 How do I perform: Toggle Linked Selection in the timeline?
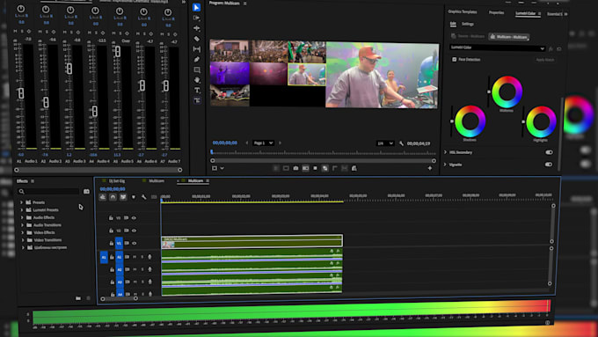pyautogui.click(x=123, y=197)
